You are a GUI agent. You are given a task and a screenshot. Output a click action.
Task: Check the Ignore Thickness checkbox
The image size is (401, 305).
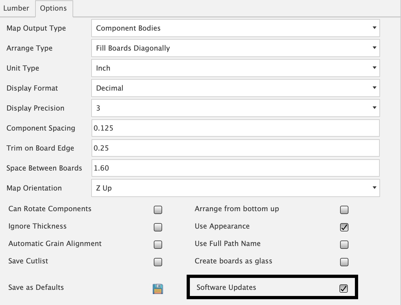pos(158,228)
